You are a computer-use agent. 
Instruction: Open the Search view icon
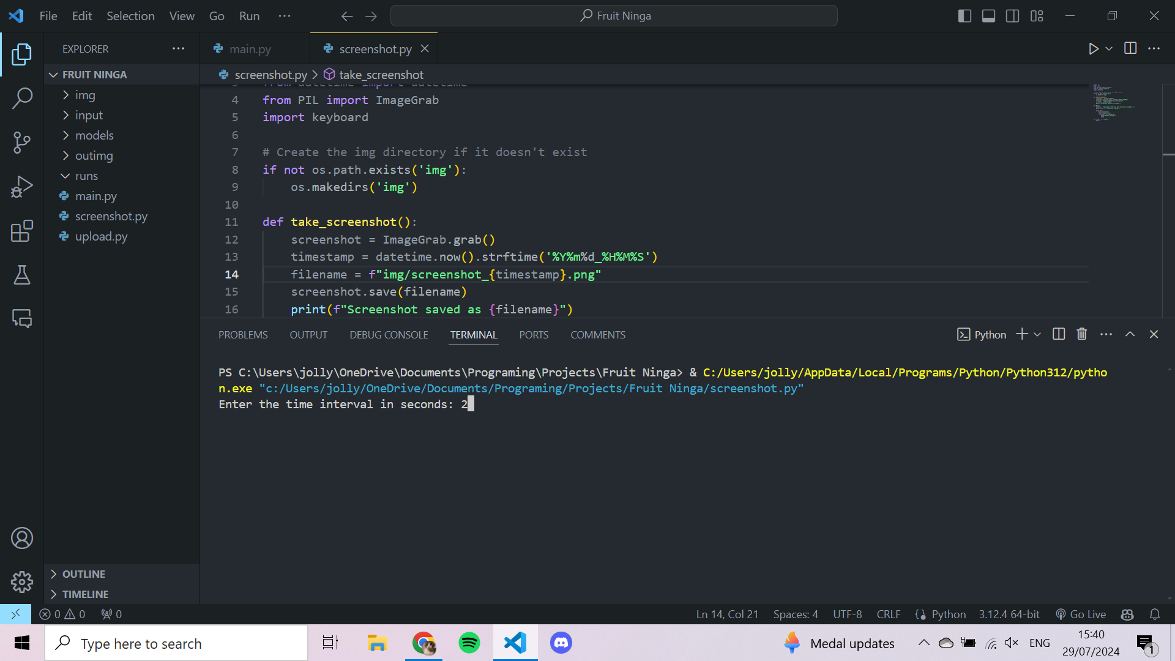point(22,99)
